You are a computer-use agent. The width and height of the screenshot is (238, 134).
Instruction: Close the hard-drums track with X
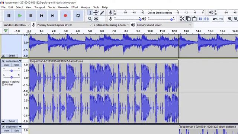pos(3,61)
